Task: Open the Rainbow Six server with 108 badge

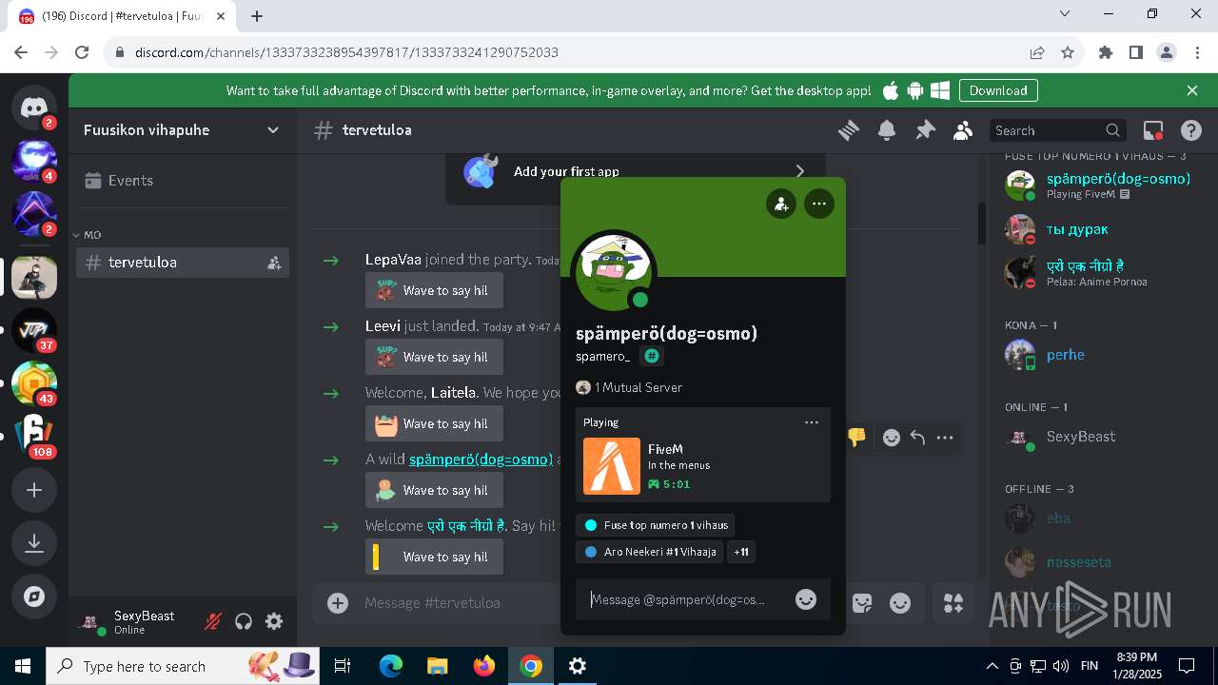Action: (34, 437)
